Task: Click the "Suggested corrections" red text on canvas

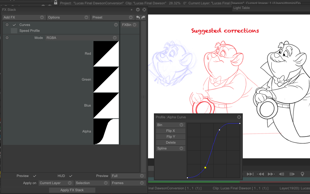Action: pyautogui.click(x=225, y=31)
